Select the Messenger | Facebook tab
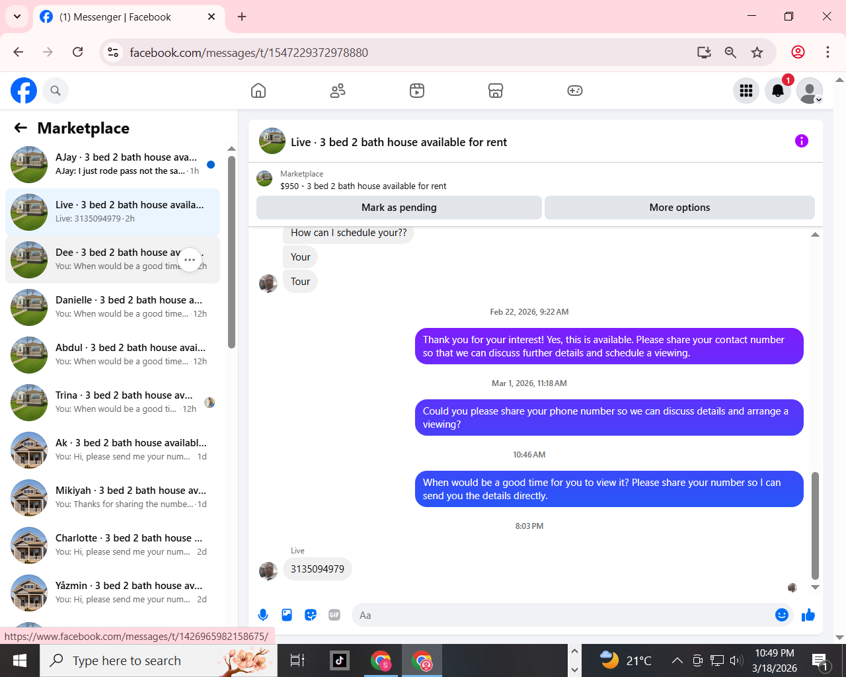This screenshot has height=677, width=846. (x=129, y=17)
